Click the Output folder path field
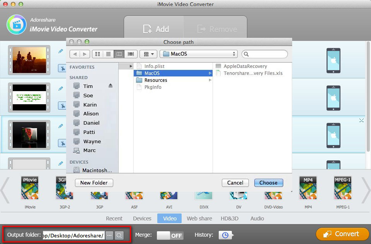Viewport: 371px width, 244px height. pyautogui.click(x=73, y=236)
